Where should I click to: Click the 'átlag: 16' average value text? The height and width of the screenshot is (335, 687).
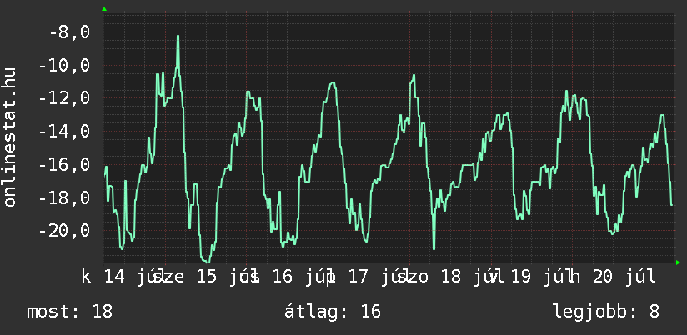coord(333,312)
